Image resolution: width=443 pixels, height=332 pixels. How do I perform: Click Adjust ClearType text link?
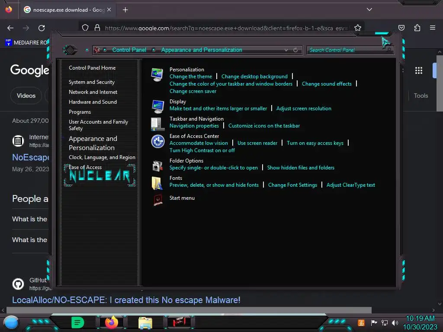pyautogui.click(x=350, y=185)
